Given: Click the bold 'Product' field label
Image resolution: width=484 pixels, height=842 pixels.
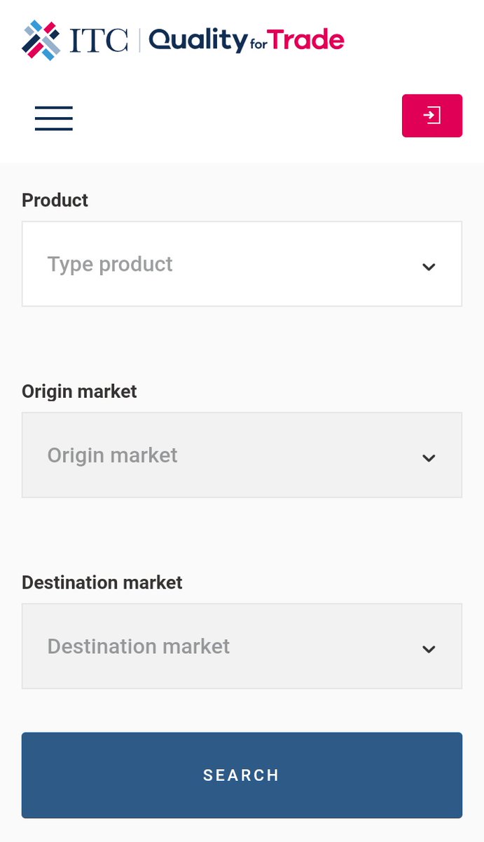Looking at the screenshot, I should [55, 201].
